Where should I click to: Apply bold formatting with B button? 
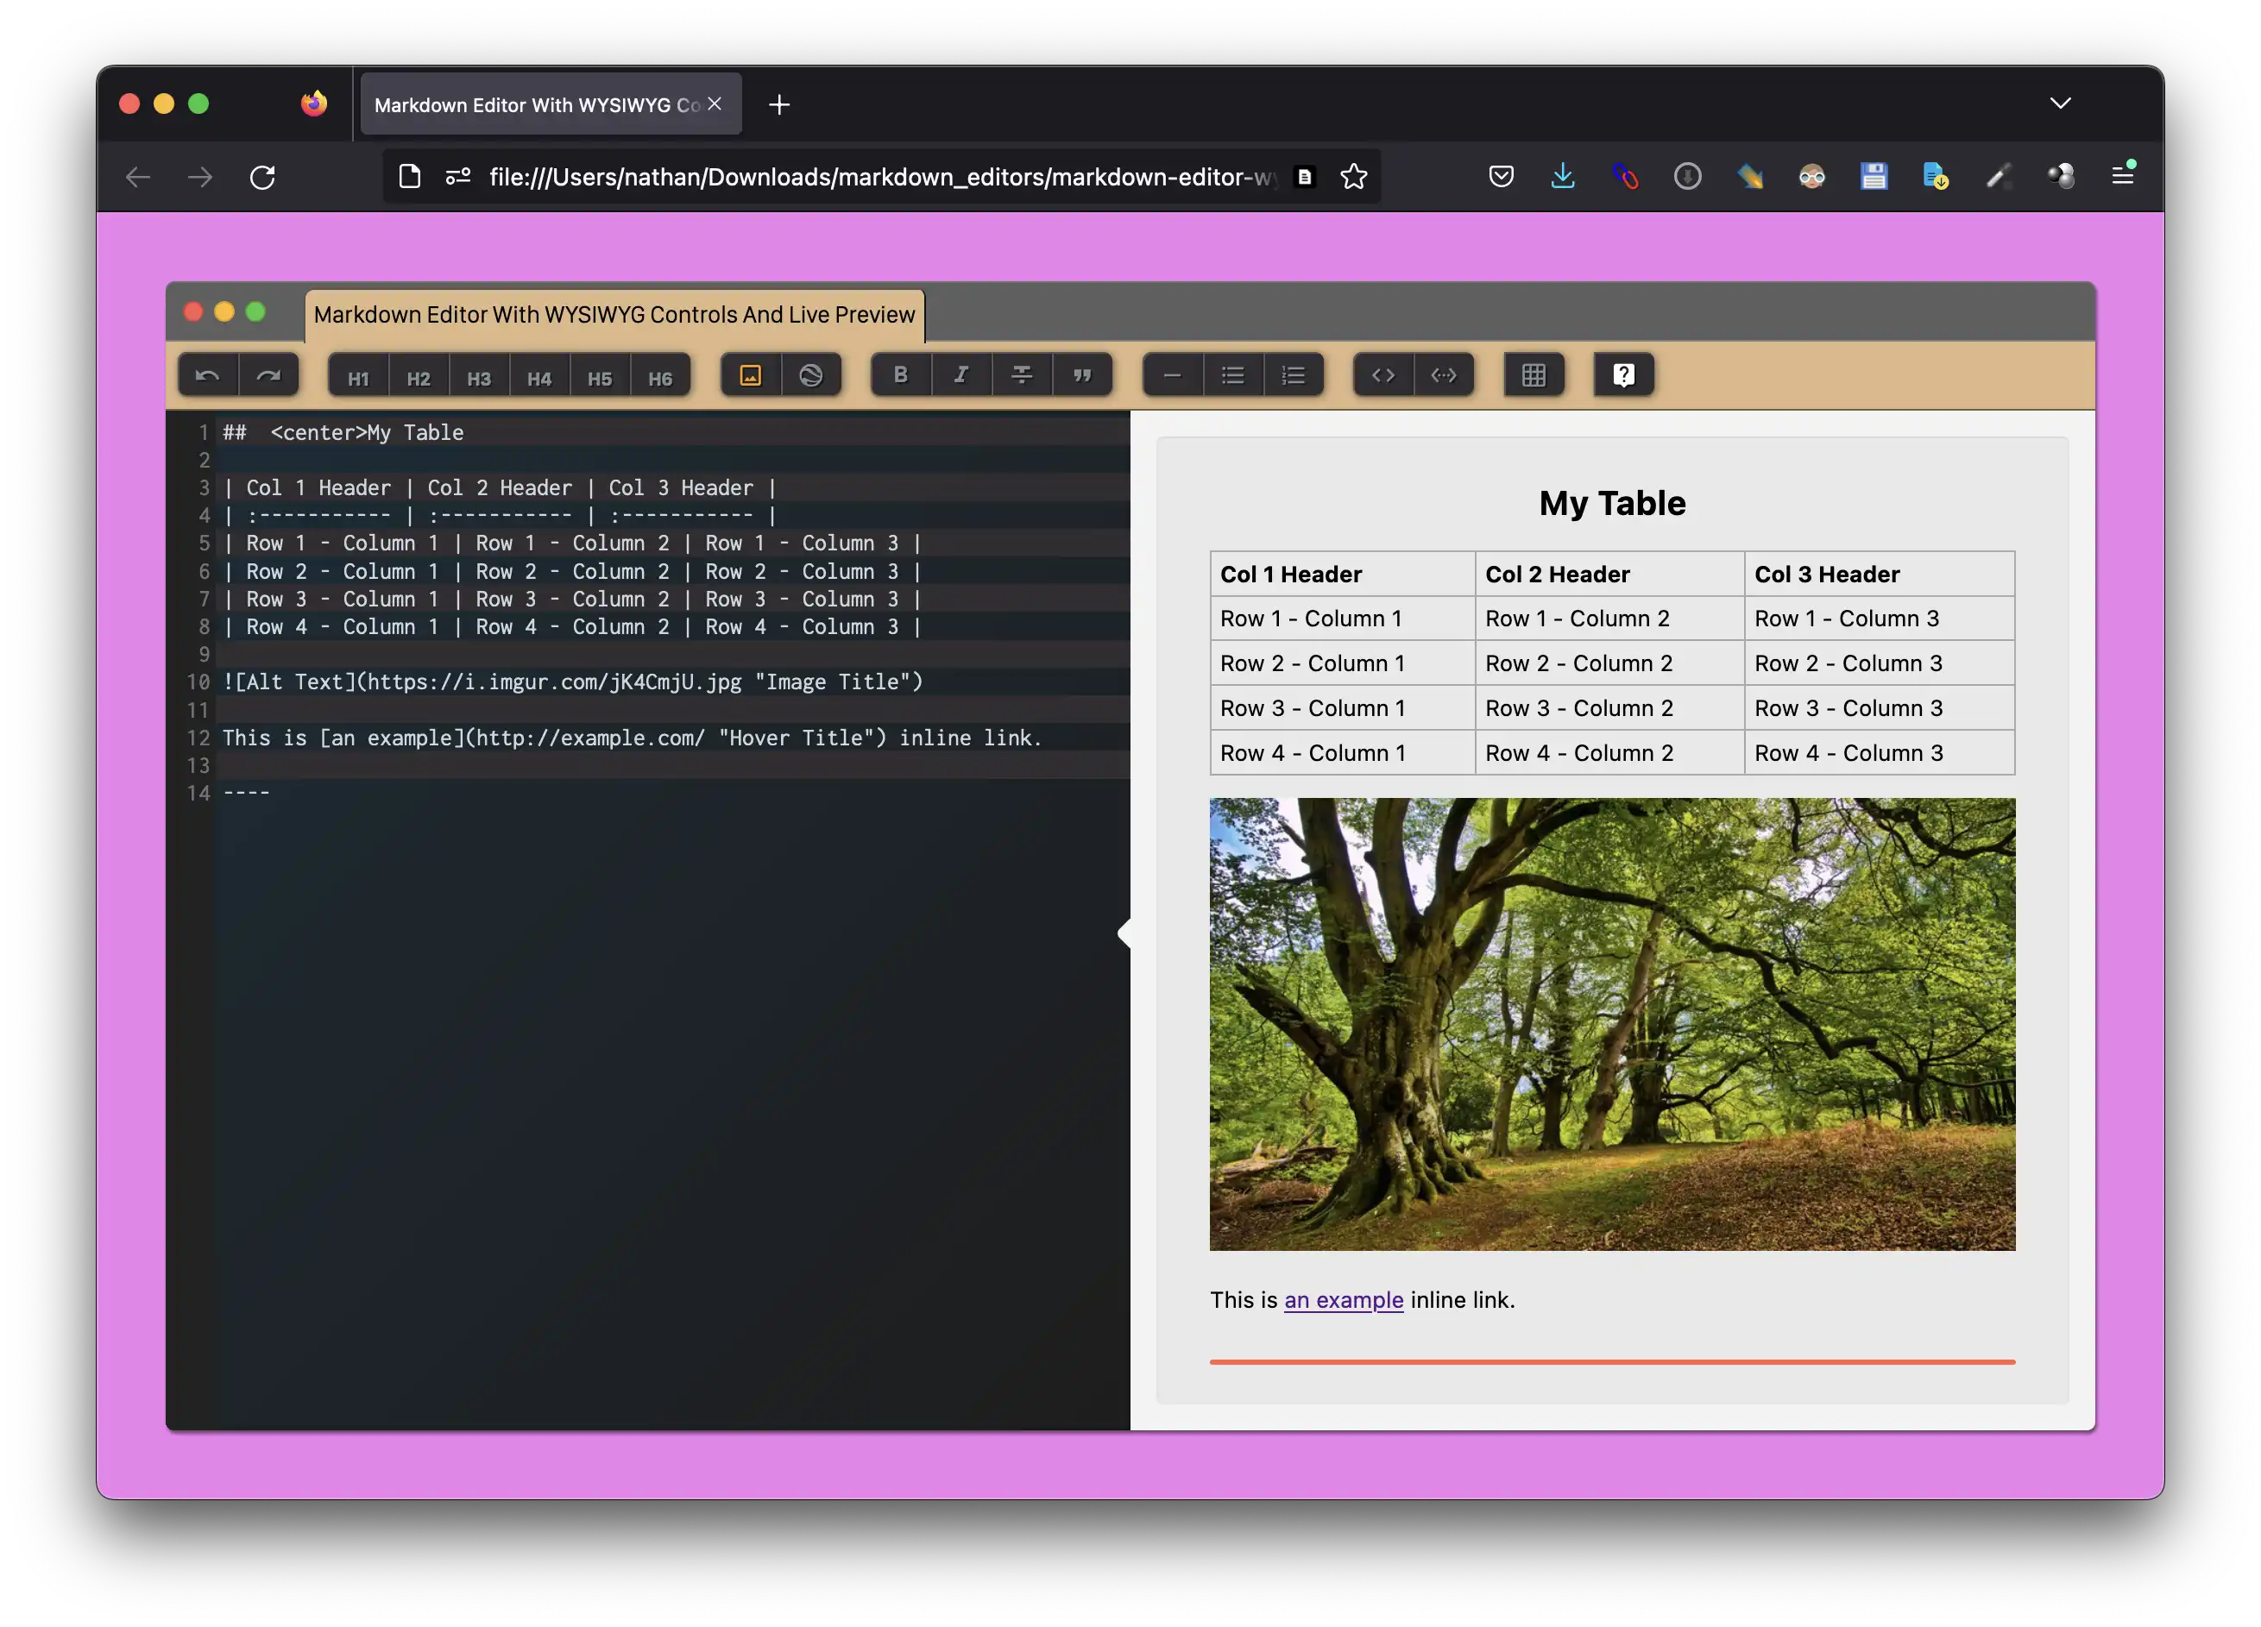pyautogui.click(x=900, y=375)
